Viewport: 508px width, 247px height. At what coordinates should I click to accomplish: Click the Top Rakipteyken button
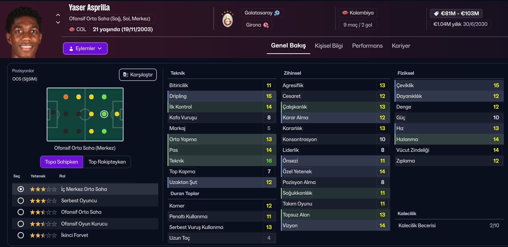pyautogui.click(x=107, y=162)
